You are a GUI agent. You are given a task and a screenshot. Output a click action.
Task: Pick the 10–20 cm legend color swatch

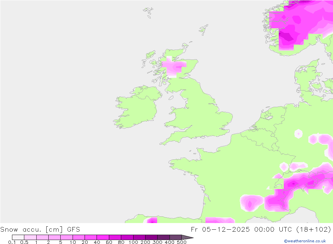click(x=79, y=237)
